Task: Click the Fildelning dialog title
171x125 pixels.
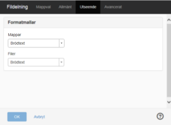Action: [x=17, y=7]
